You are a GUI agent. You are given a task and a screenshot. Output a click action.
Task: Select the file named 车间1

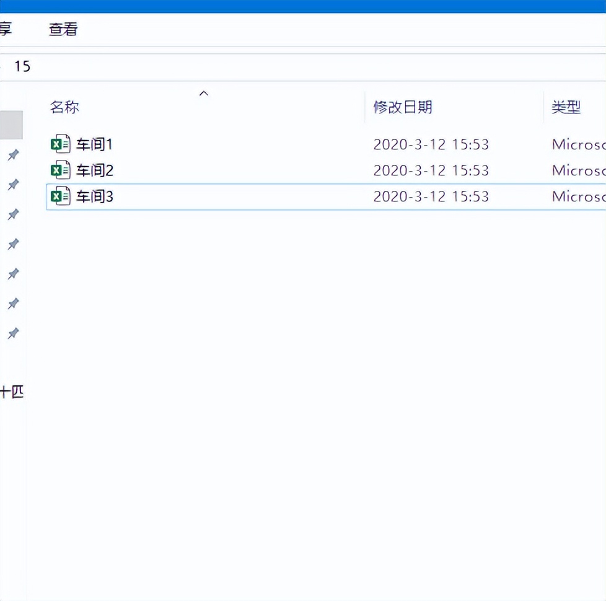94,144
